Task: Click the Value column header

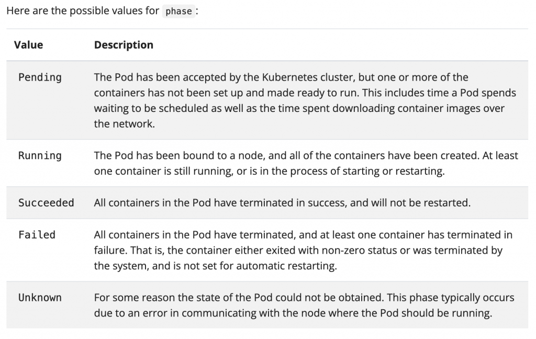Action: [28, 45]
